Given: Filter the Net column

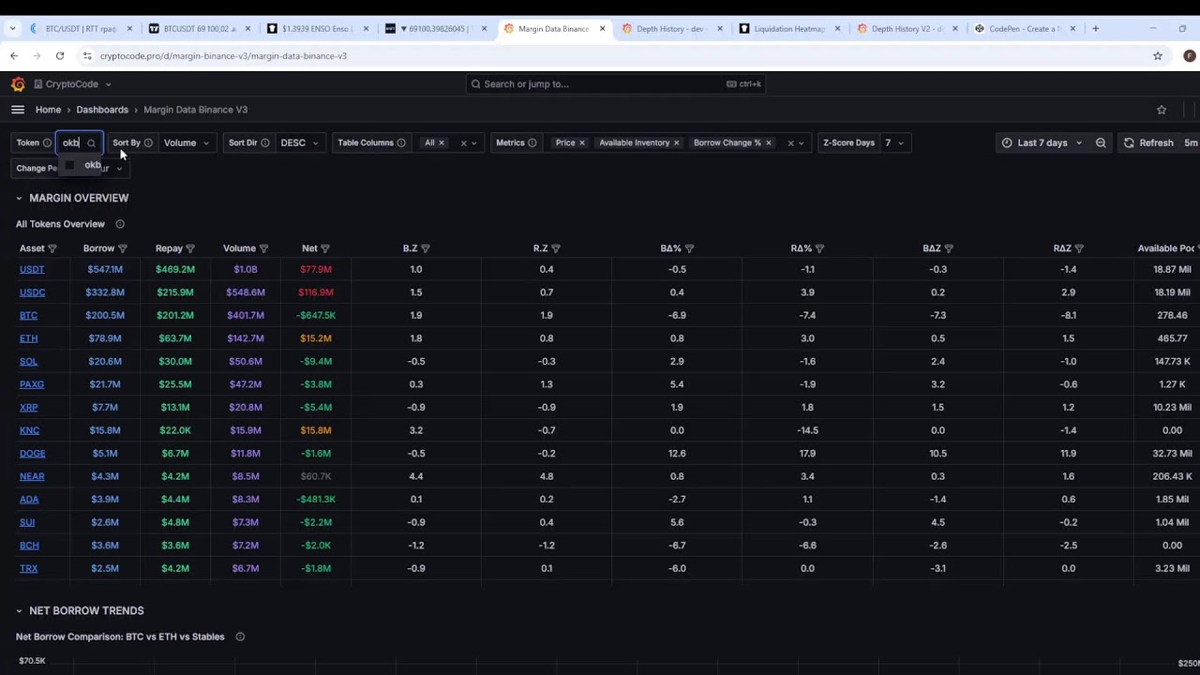Looking at the screenshot, I should click(325, 248).
